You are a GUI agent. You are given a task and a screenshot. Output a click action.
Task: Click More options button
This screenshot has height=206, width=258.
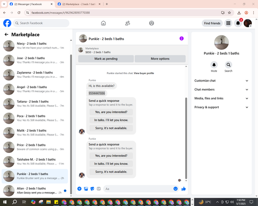[160, 59]
